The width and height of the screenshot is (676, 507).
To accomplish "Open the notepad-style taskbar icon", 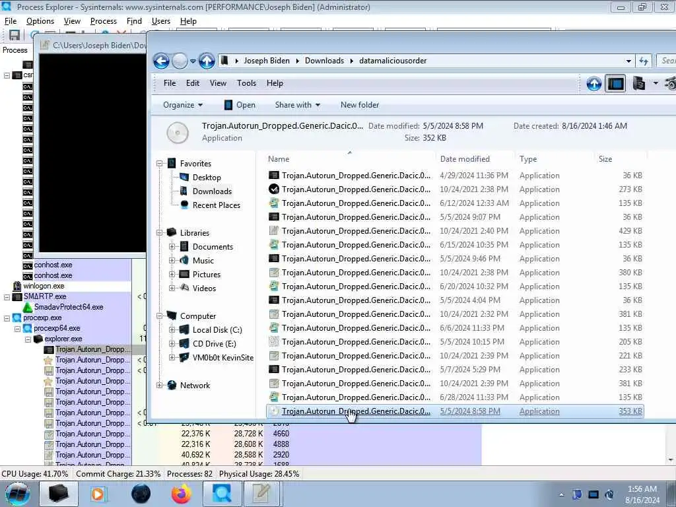I will (263, 494).
